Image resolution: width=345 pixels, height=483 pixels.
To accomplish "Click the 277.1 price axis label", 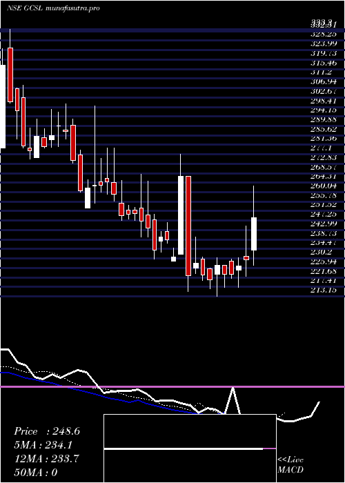I will tap(321, 148).
